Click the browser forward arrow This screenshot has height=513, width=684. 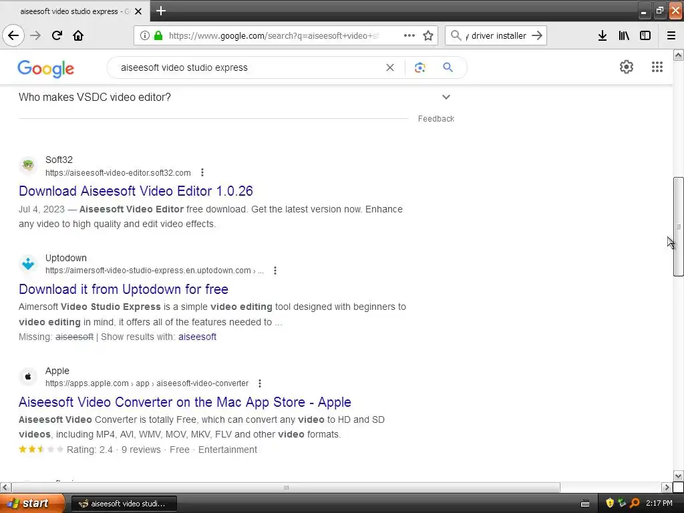click(35, 35)
